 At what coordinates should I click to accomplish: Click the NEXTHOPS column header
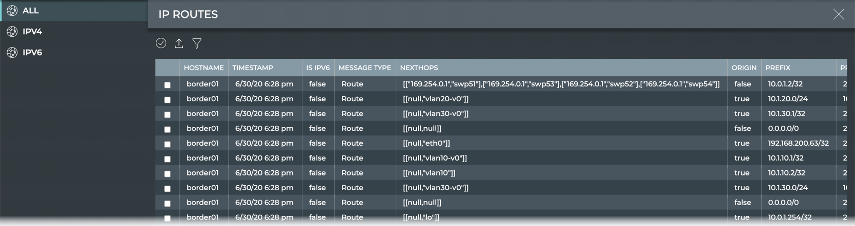click(x=419, y=68)
